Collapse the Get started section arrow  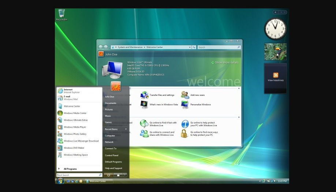click(x=239, y=88)
